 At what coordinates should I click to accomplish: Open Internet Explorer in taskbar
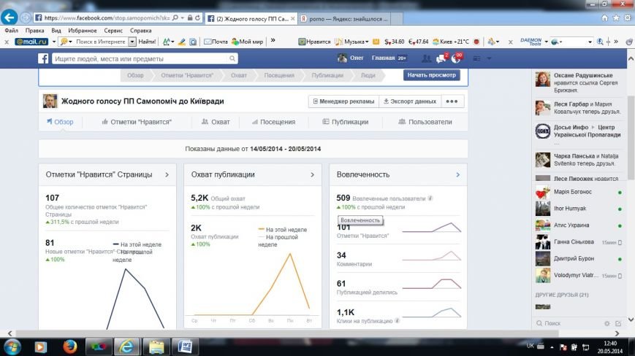click(126, 347)
